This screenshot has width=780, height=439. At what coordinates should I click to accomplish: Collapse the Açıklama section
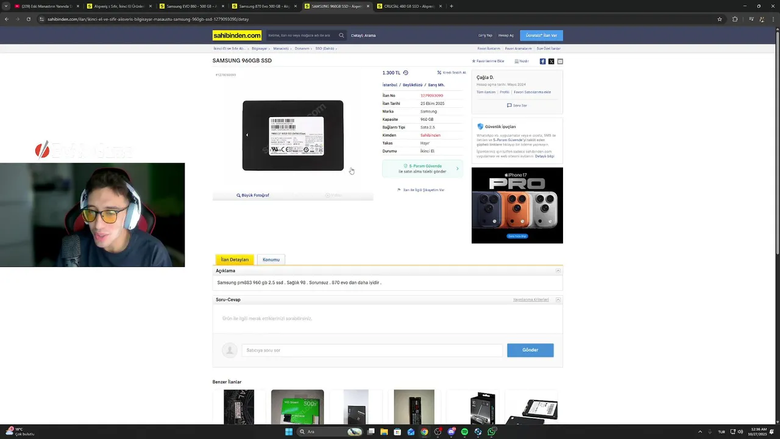[x=558, y=271]
